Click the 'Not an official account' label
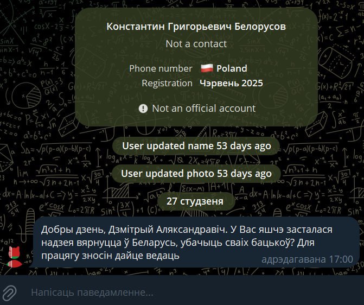This screenshot has width=364, height=305. pos(203,109)
